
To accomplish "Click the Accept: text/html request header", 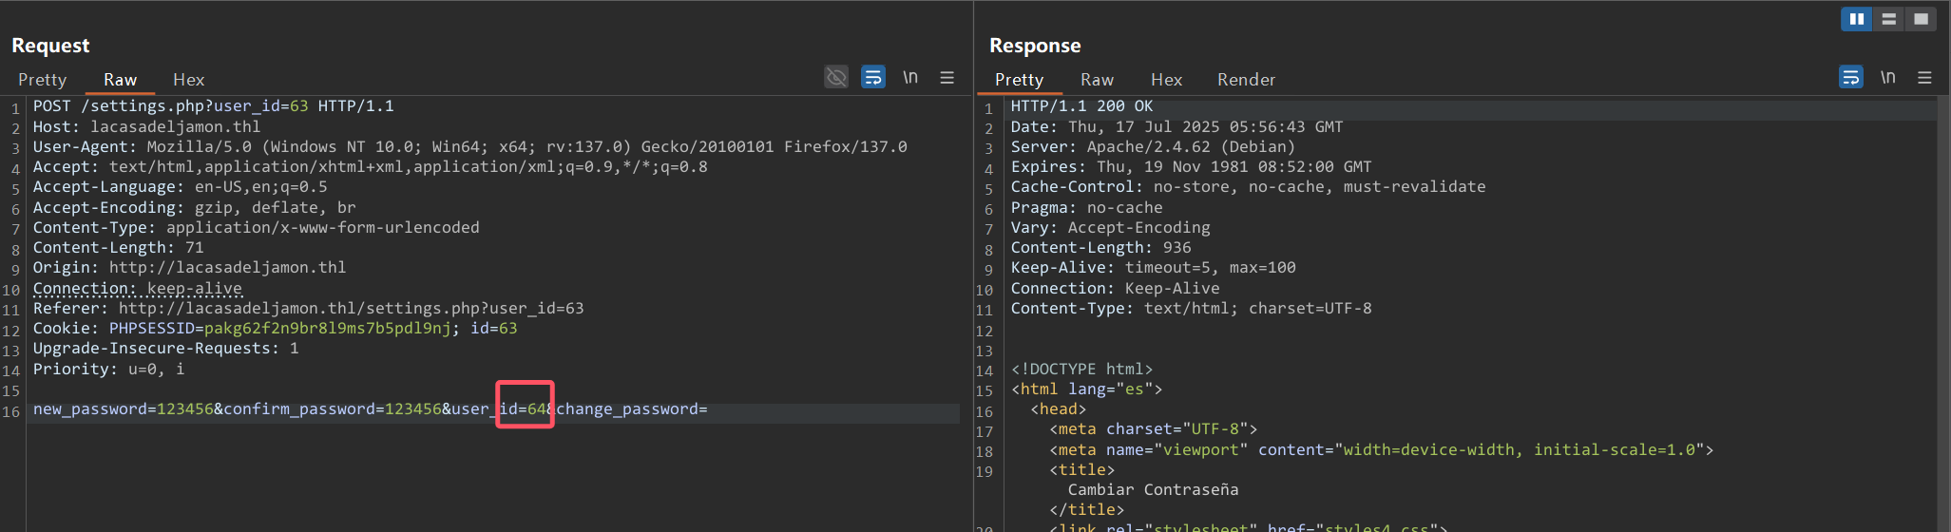I will click(x=370, y=167).
